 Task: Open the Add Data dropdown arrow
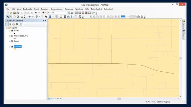tap(46, 13)
